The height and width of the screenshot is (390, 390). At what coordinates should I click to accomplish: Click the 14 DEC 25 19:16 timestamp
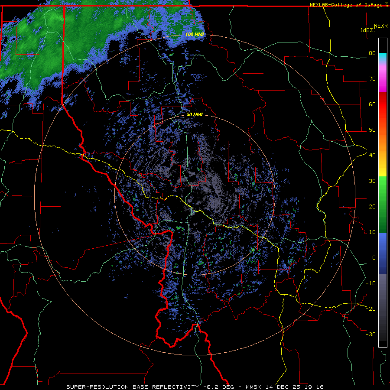click(295, 387)
